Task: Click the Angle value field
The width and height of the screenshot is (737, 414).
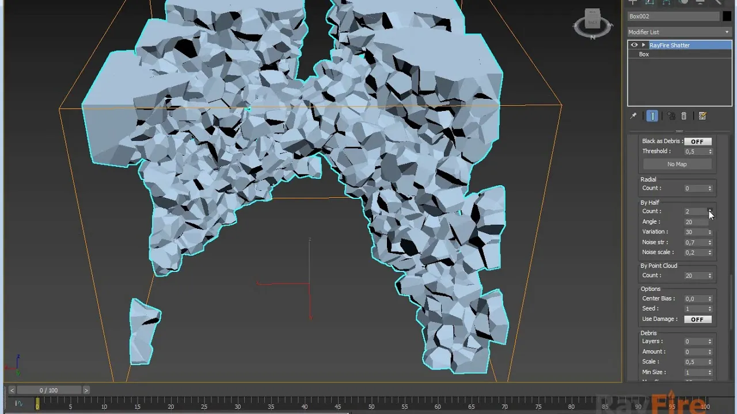Action: (x=696, y=222)
